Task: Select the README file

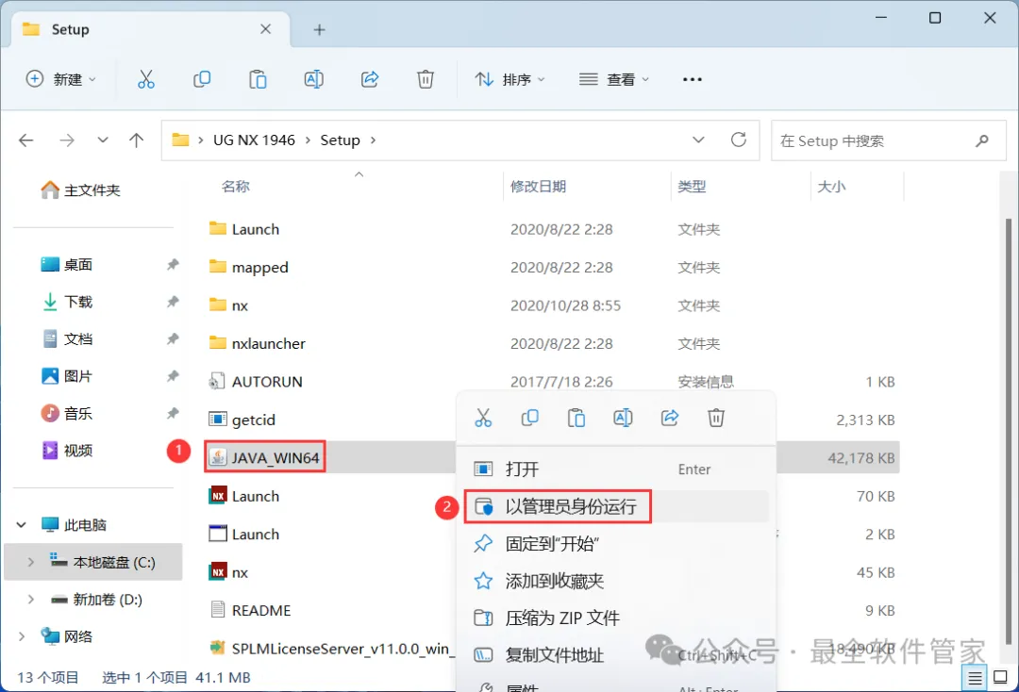Action: (x=250, y=610)
